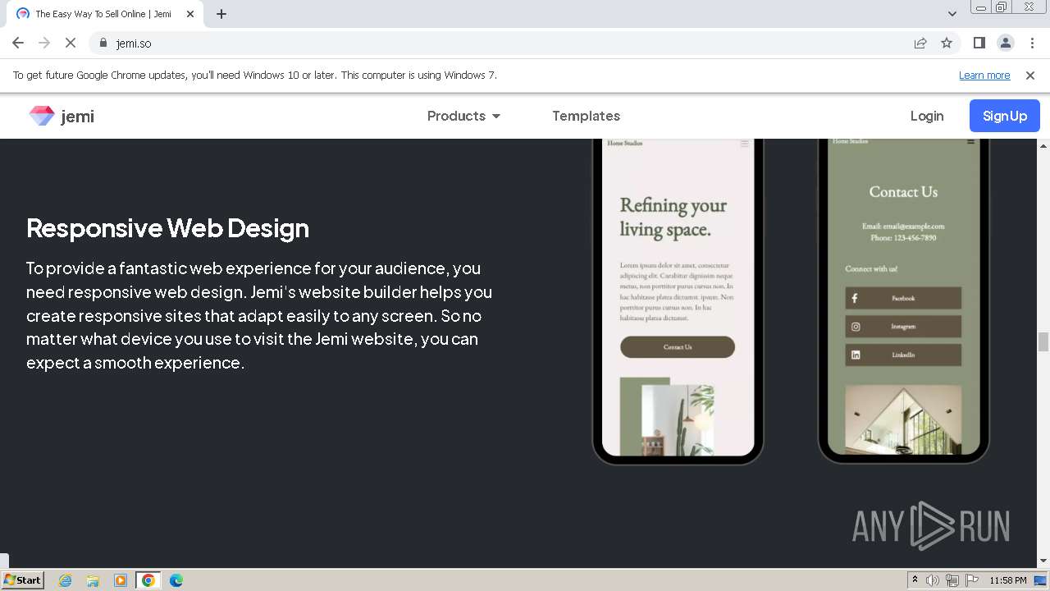The height and width of the screenshot is (591, 1050).
Task: Click Contact Us heading in right phone
Action: (903, 191)
